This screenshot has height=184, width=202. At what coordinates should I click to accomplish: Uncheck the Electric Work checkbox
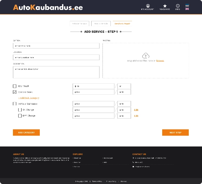15,92
